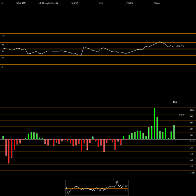Click the (5,5 parameter text in header
196x196 pixels.
click(101, 3)
